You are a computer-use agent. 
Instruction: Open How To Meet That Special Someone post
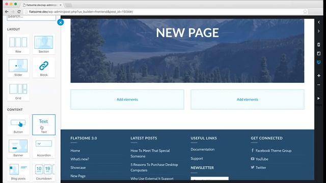pos(150,154)
